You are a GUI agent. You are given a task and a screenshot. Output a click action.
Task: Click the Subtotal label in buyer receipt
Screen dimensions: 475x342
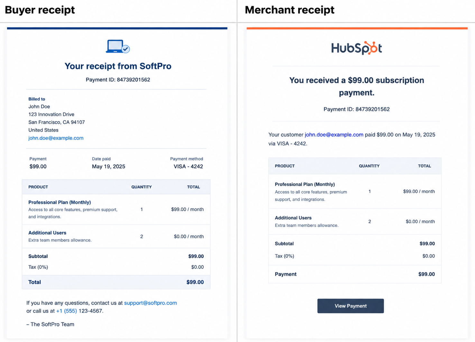click(38, 256)
